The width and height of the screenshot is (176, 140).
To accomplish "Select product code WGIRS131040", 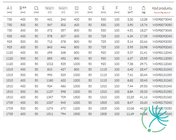I will [x=162, y=69].
